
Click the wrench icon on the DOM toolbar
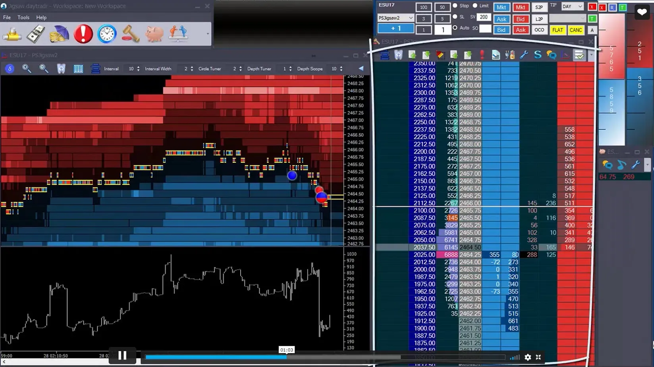[524, 55]
